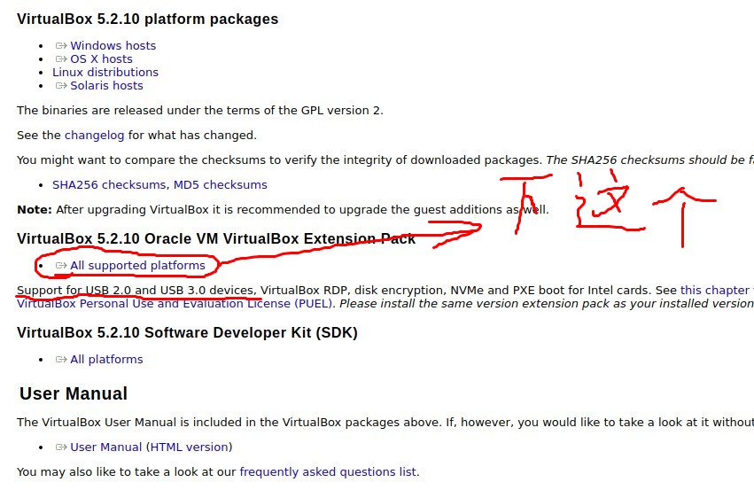Screen dimensions: 754x490
Task: Open the Windows hosts download link
Action: [x=113, y=46]
